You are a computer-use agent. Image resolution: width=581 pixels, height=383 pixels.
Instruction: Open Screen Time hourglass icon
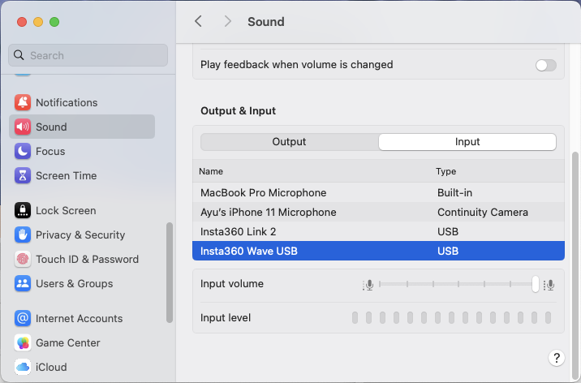point(23,175)
